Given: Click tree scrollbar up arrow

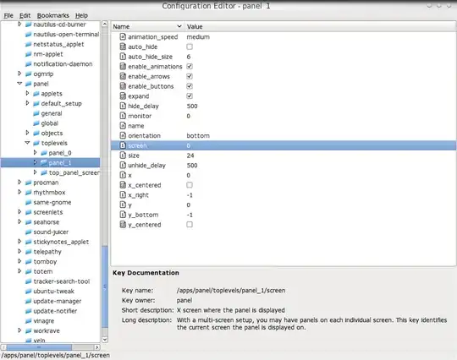Looking at the screenshot, I should coord(105,25).
